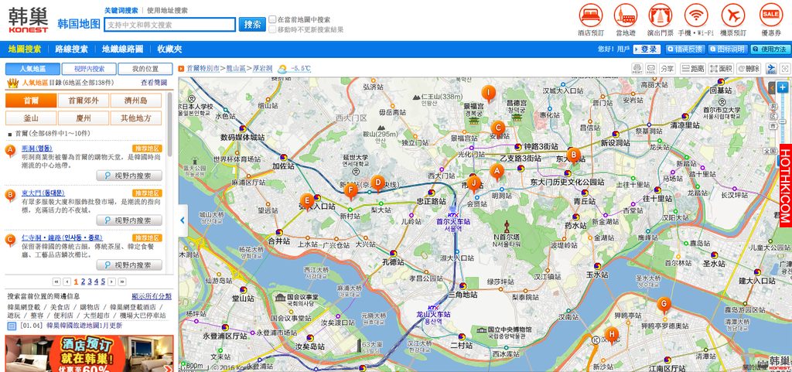Open the 手機・Wi-Fi icon
Image resolution: width=792 pixels, height=372 pixels.
point(697,15)
